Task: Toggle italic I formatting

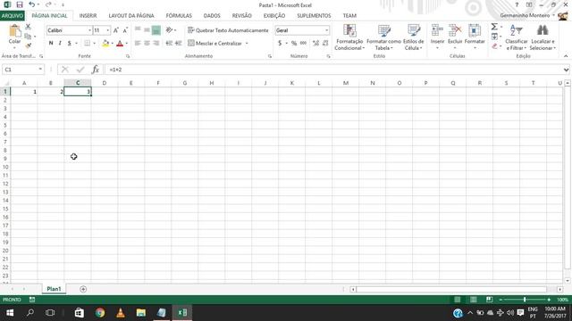Action: pyautogui.click(x=60, y=44)
